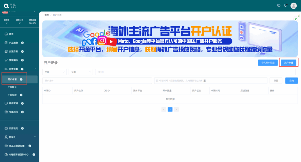The width and height of the screenshot is (301, 162).
Task: Open 广告投放 sidebar menu item
Action: [12, 95]
